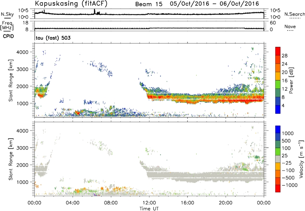This screenshot has width=305, height=211.
Task: Select the dark blue top Velocity color bar segment
Action: (278, 129)
